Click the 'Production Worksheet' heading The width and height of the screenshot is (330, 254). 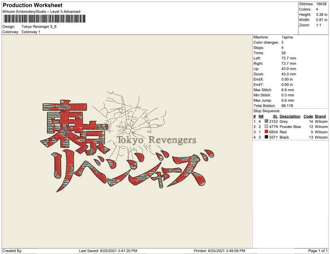click(x=33, y=5)
